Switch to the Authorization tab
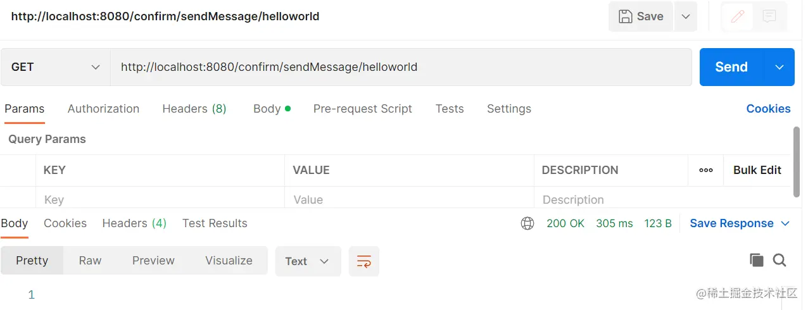 point(103,109)
